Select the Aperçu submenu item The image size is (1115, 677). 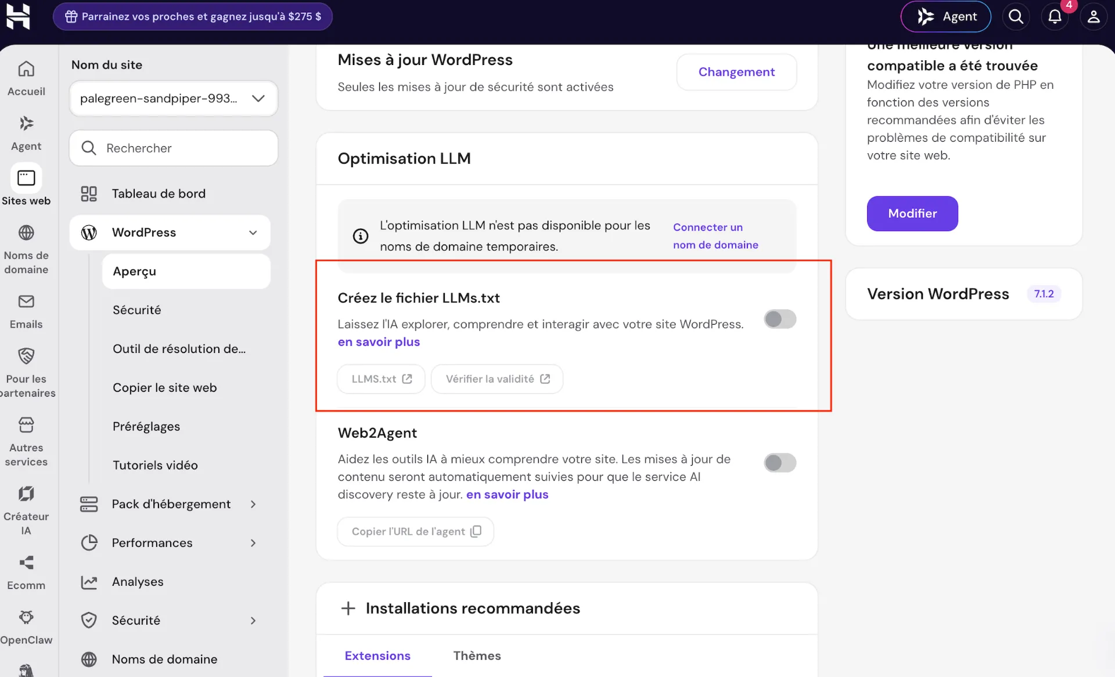coord(186,271)
